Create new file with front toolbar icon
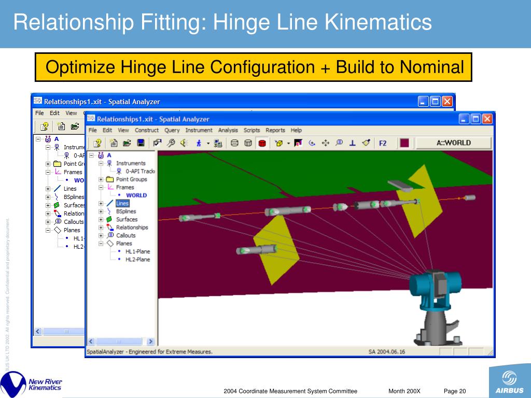 (114, 143)
